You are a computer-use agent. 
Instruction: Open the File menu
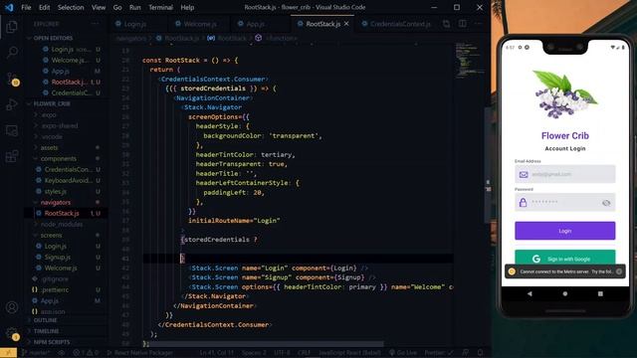pyautogui.click(x=26, y=7)
